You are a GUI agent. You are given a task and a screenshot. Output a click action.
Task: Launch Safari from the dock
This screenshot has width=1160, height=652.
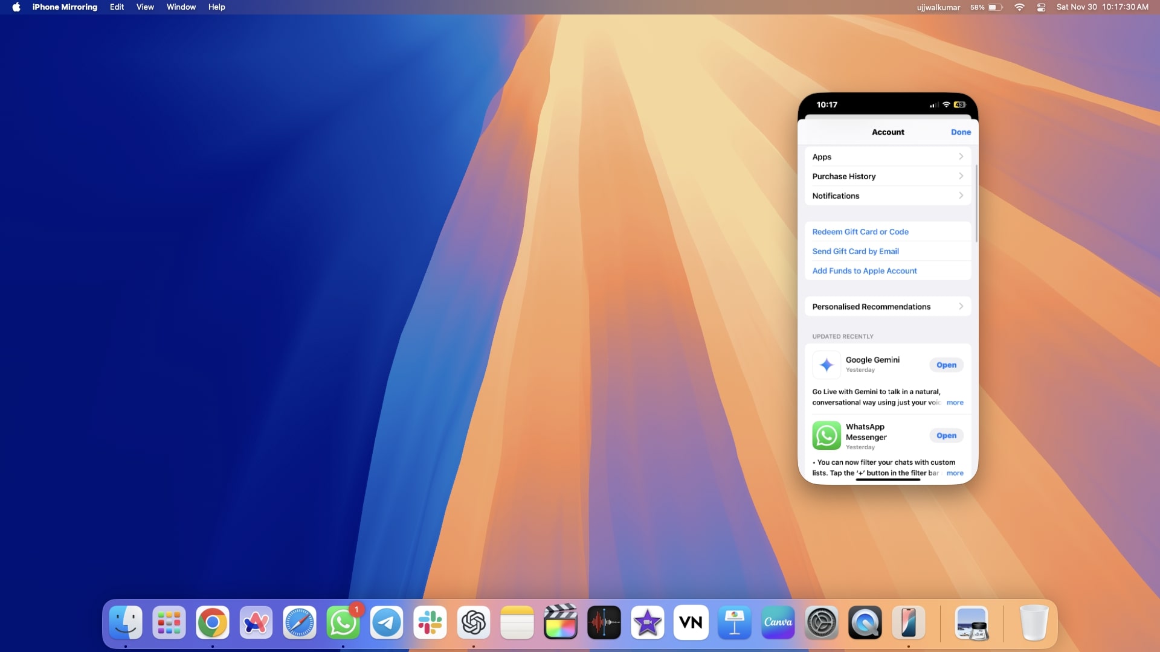click(300, 622)
